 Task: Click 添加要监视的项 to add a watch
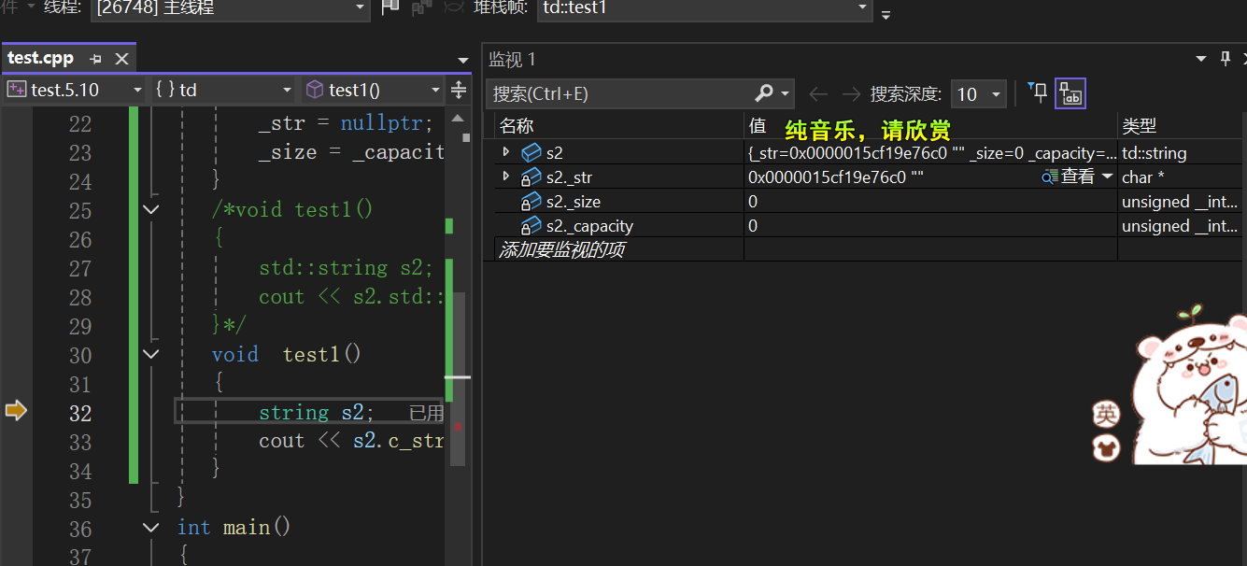point(562,249)
